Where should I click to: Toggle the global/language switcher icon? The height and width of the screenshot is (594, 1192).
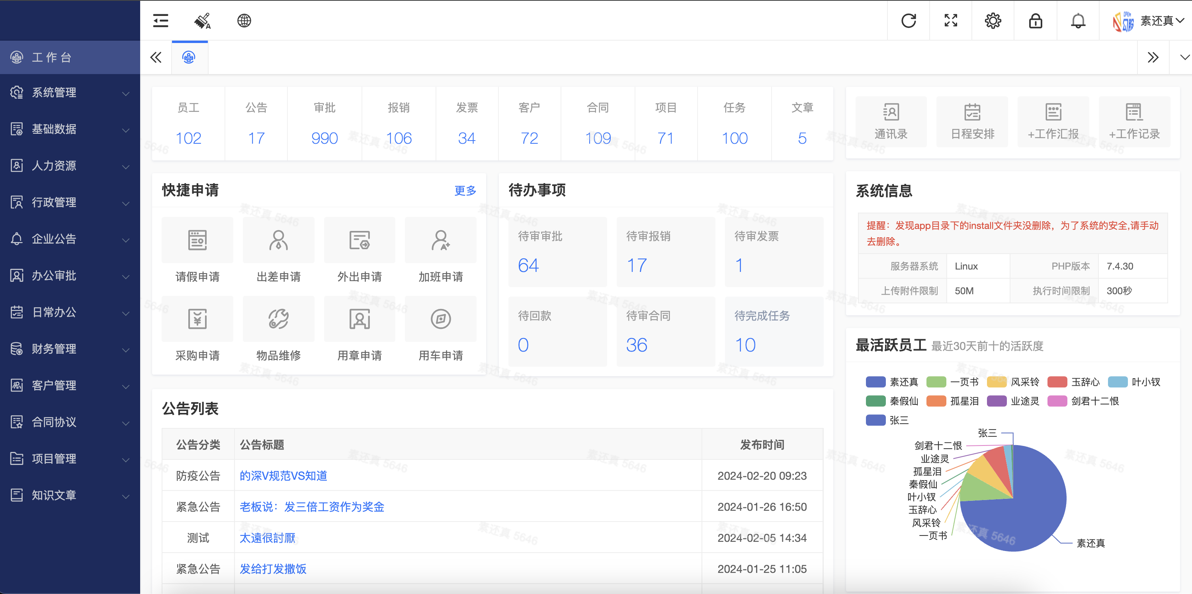(245, 20)
